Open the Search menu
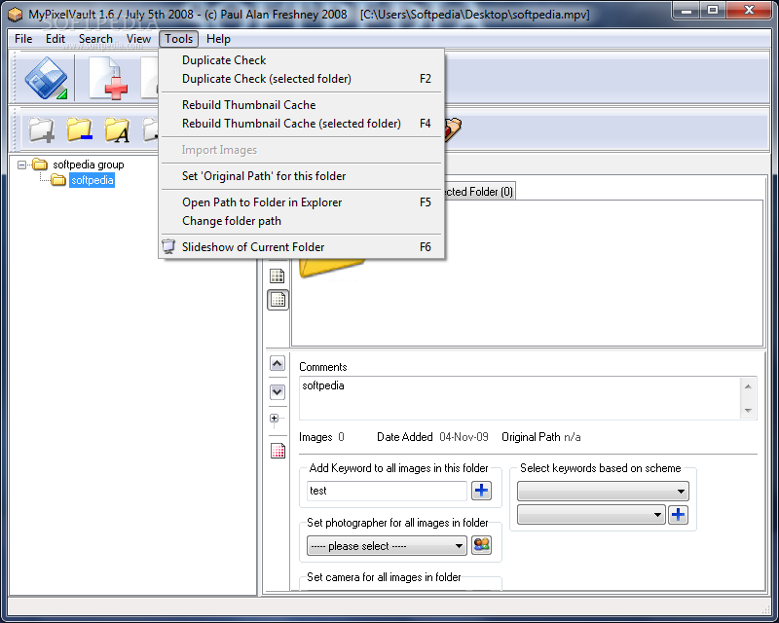Viewport: 779px width, 623px height. click(95, 39)
